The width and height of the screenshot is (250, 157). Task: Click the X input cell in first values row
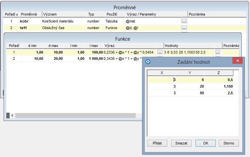(162, 80)
